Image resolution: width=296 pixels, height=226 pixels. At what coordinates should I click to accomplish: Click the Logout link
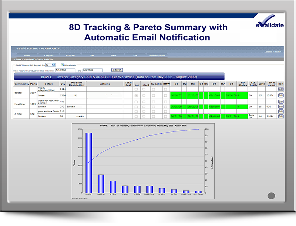(x=268, y=52)
